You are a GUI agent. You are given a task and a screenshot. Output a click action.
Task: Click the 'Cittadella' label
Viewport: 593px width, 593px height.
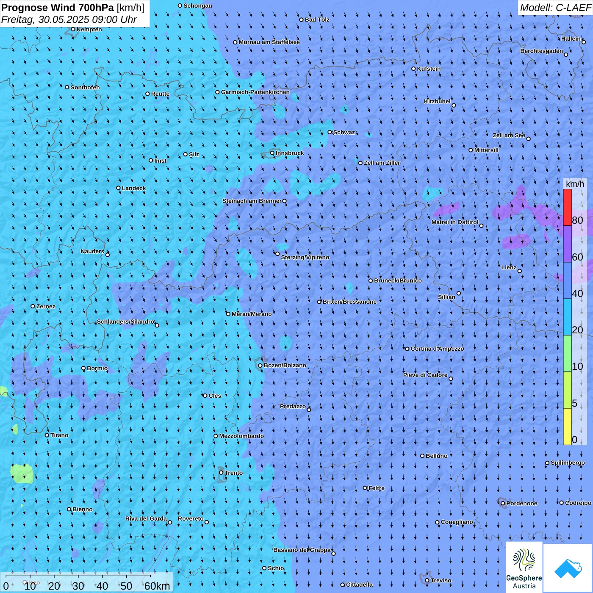359,585
